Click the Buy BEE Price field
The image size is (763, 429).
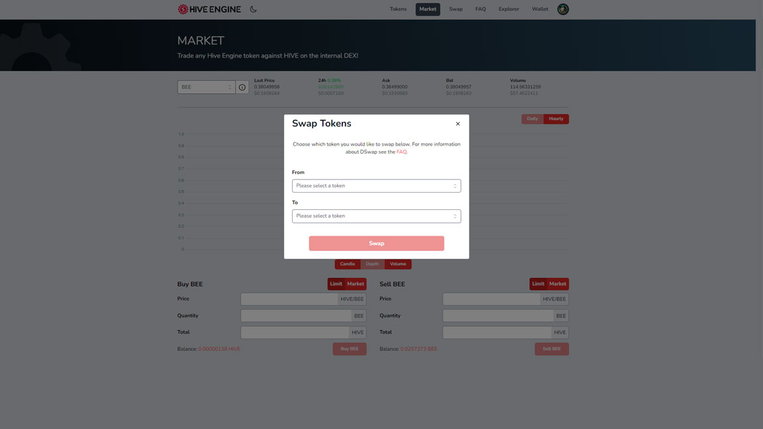point(289,299)
